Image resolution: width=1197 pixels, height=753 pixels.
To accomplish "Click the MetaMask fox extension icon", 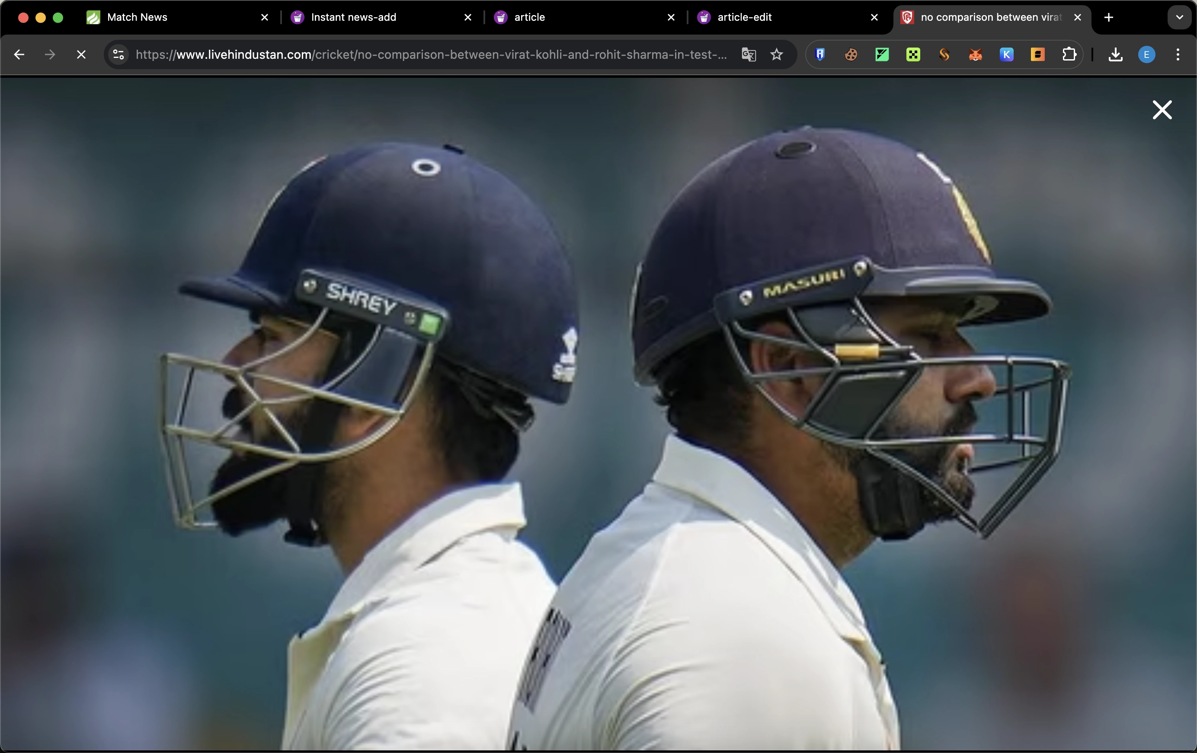I will (x=975, y=54).
